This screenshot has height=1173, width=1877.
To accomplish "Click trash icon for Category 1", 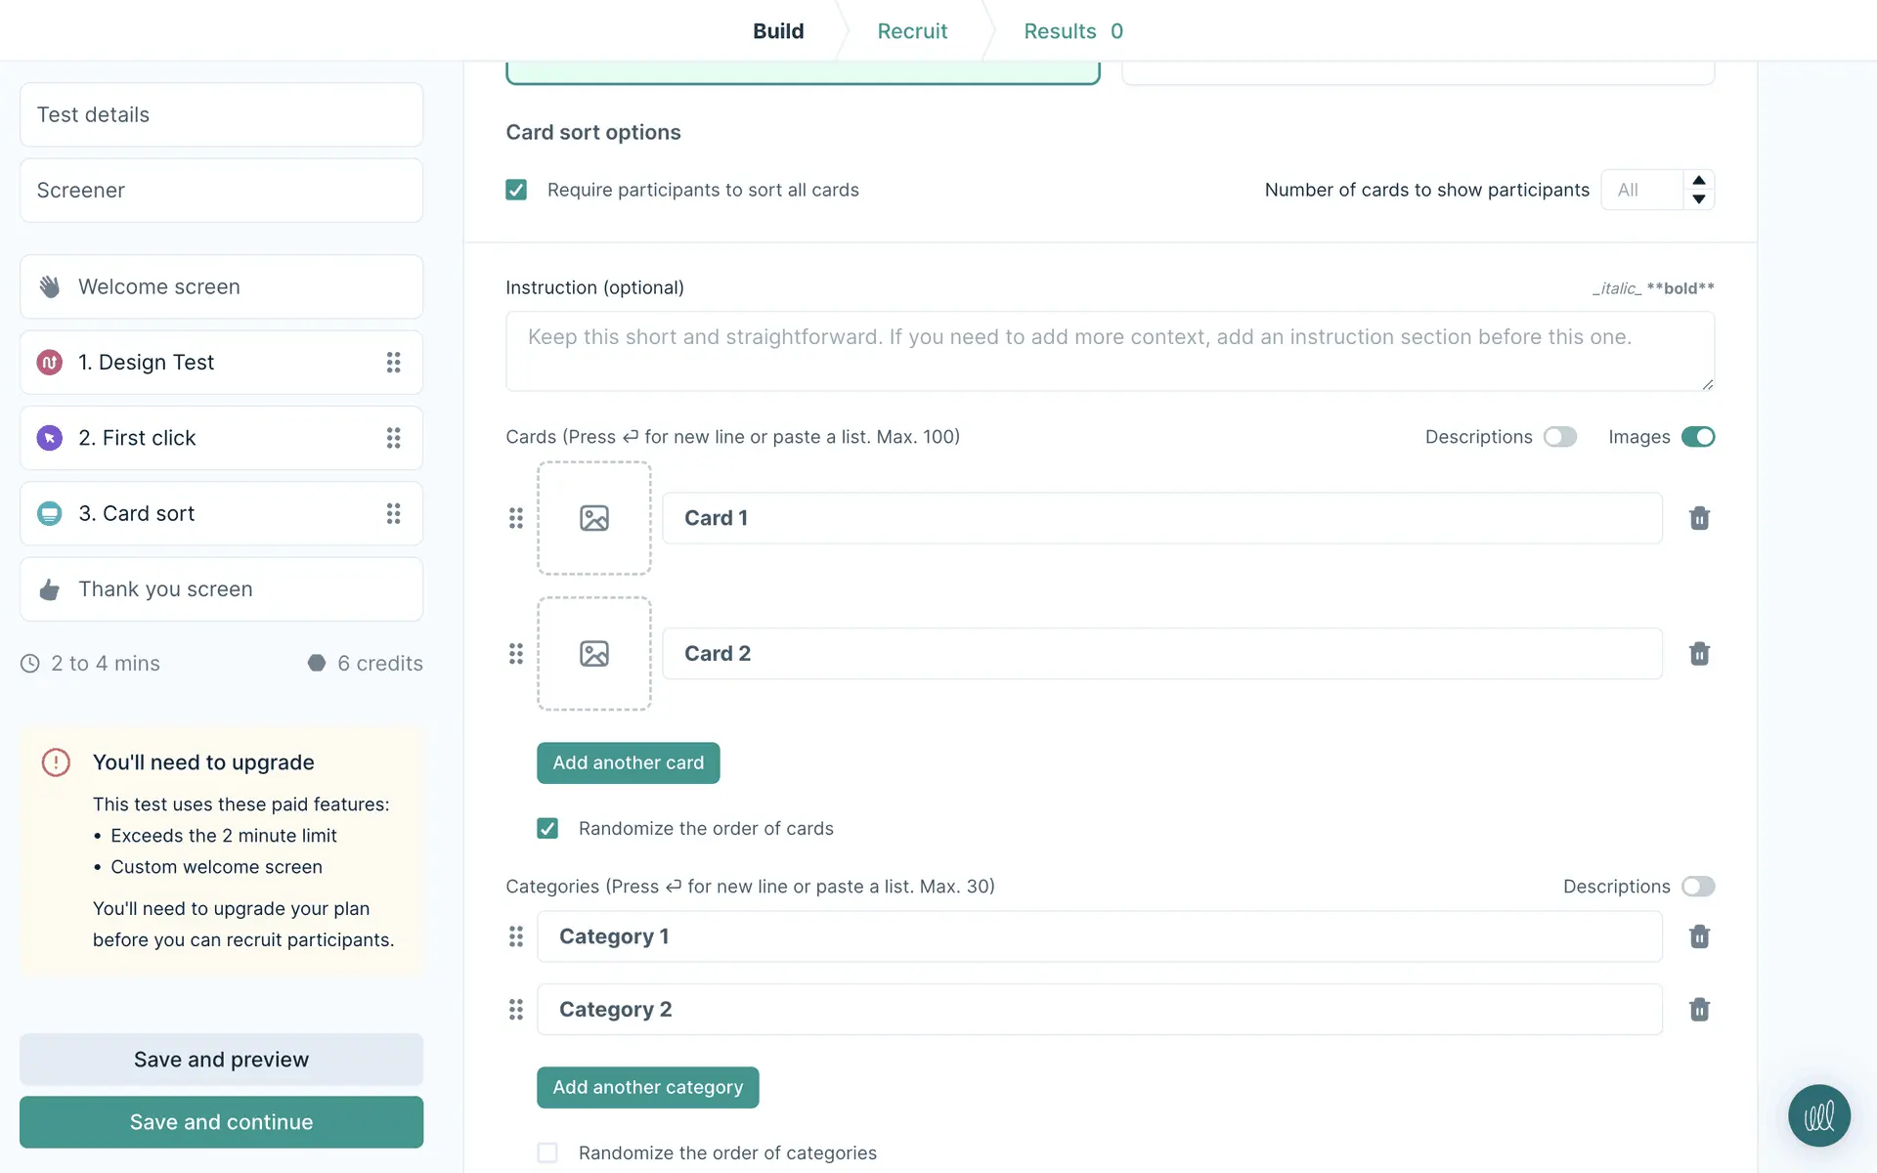I will [1699, 936].
